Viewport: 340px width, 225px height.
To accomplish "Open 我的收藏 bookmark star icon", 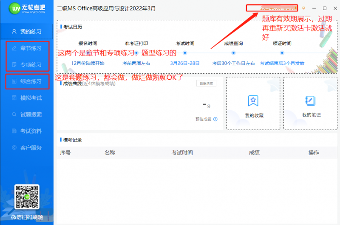I will [253, 101].
